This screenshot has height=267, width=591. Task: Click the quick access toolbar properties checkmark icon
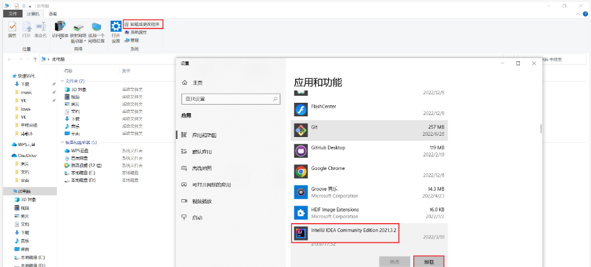click(17, 6)
